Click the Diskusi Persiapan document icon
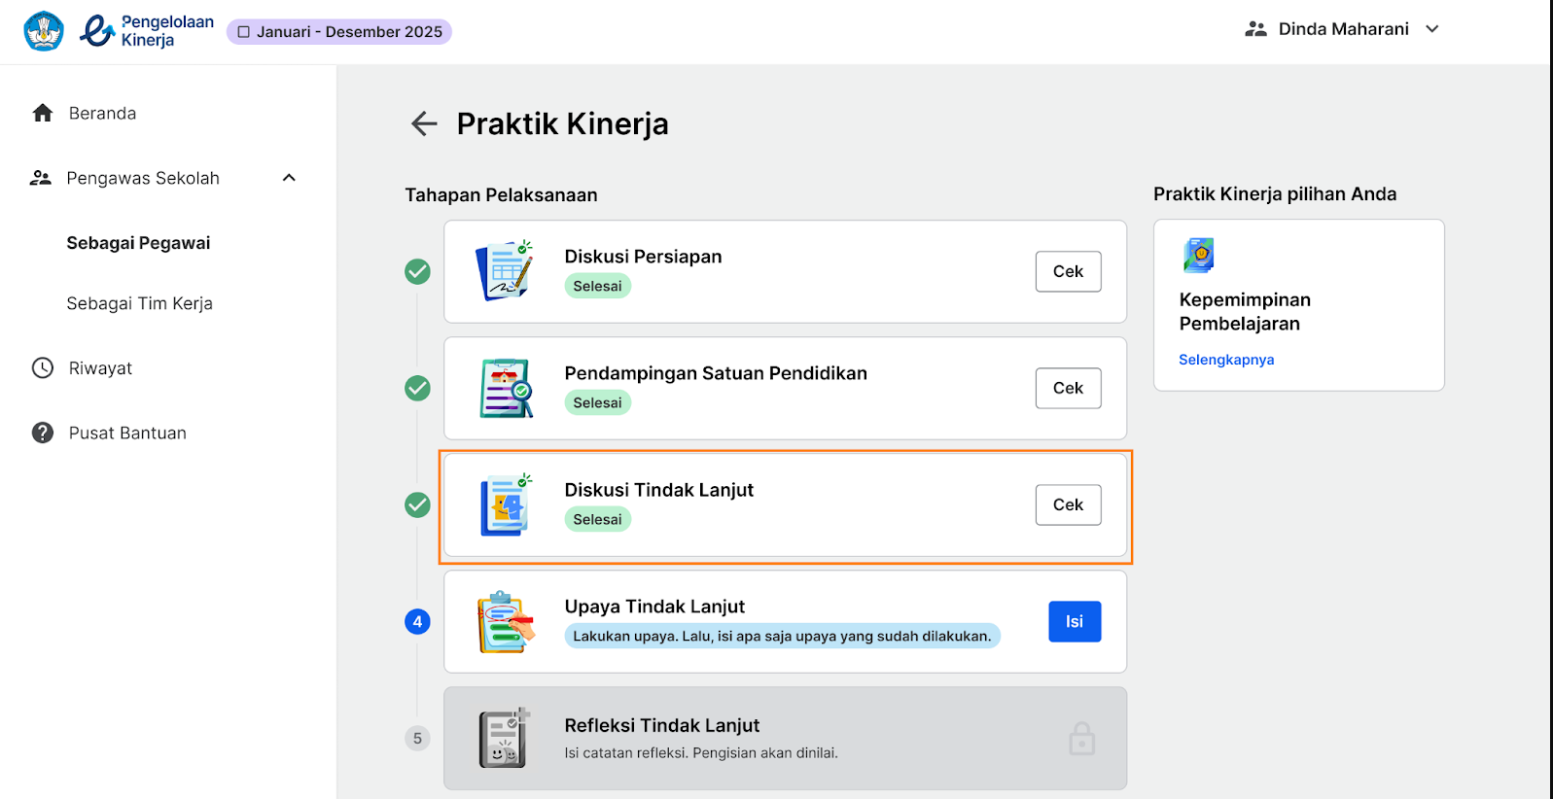This screenshot has width=1553, height=799. pos(504,271)
